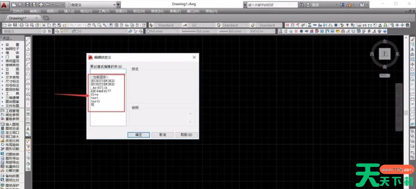416x189 pixels.
Task: Open the 绘图(D) menu
Action: pos(121,11)
